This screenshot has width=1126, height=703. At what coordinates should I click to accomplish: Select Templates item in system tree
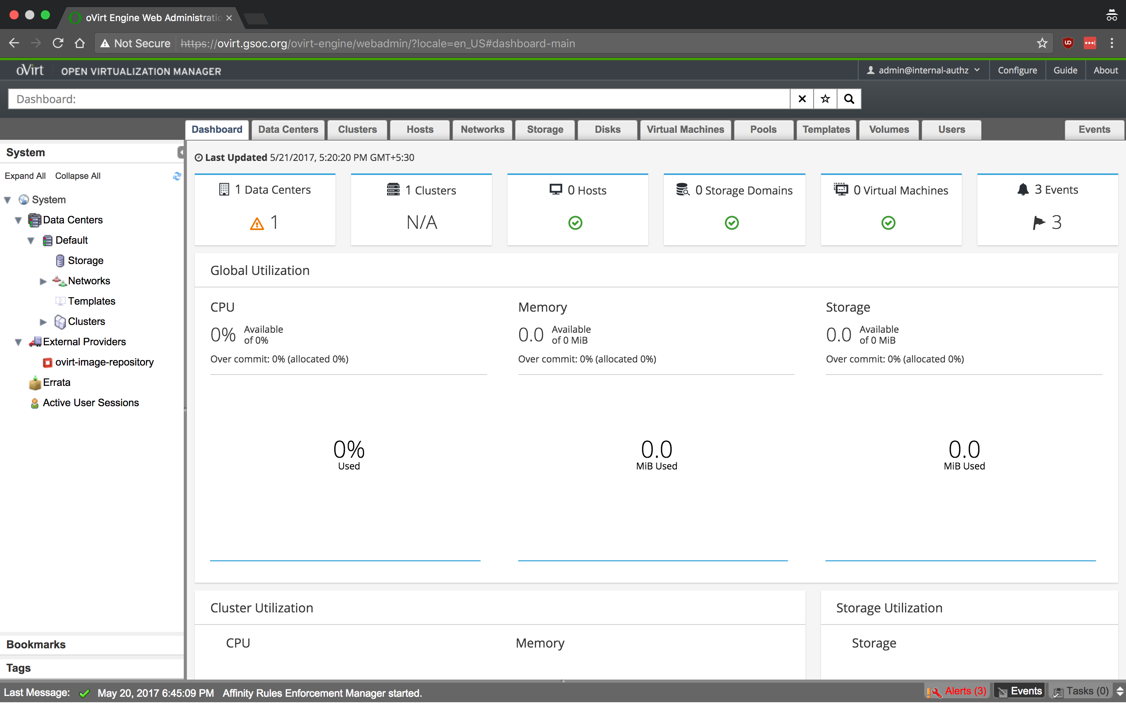(x=91, y=301)
